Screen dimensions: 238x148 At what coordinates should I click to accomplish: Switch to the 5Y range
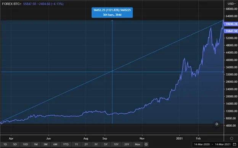click(x=106, y=144)
